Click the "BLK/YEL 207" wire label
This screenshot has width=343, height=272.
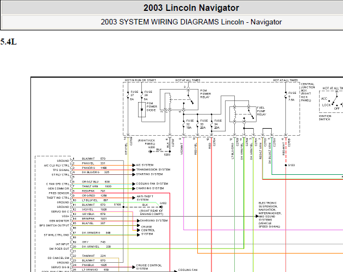click(93, 223)
